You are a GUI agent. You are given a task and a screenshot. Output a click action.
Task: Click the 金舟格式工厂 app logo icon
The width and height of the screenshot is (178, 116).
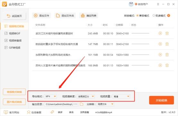pyautogui.click(x=4, y=4)
